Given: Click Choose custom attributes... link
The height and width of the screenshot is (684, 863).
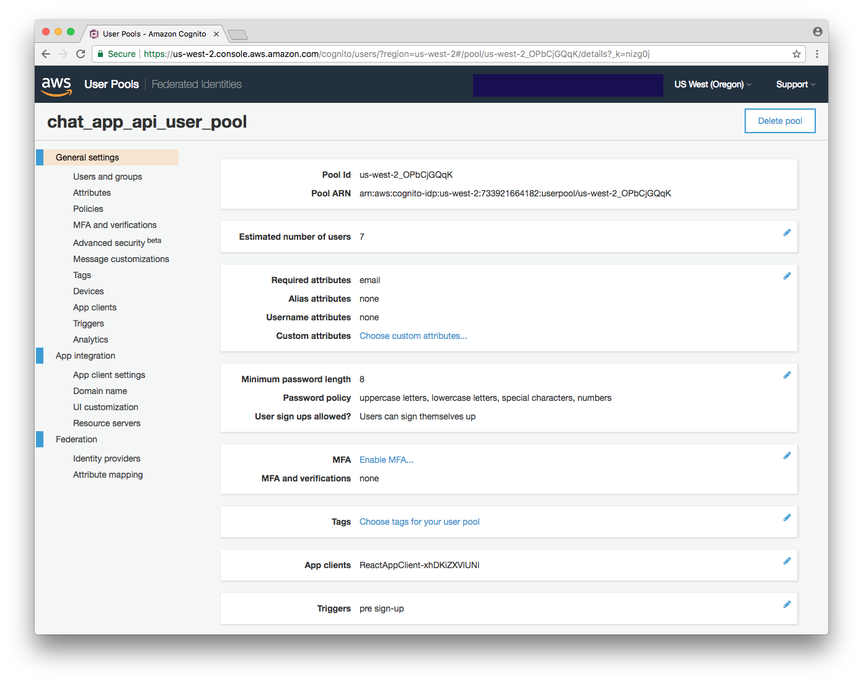Looking at the screenshot, I should coord(413,336).
